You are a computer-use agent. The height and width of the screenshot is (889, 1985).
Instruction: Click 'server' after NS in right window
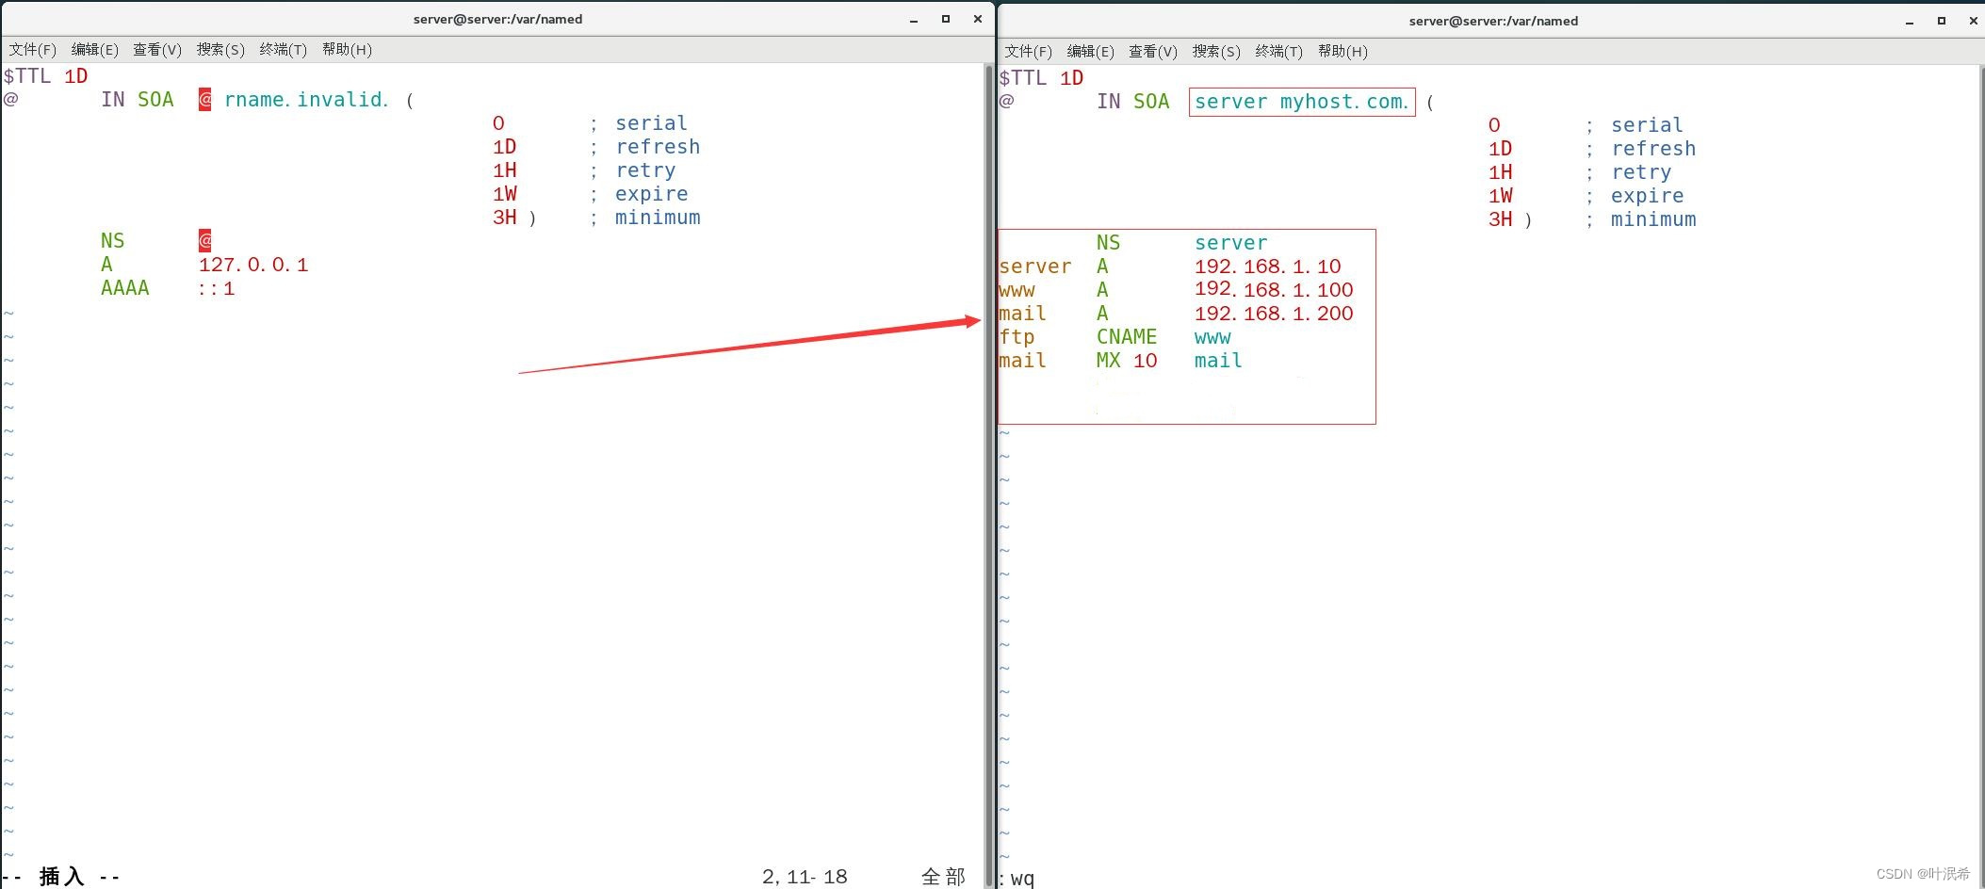click(1230, 243)
